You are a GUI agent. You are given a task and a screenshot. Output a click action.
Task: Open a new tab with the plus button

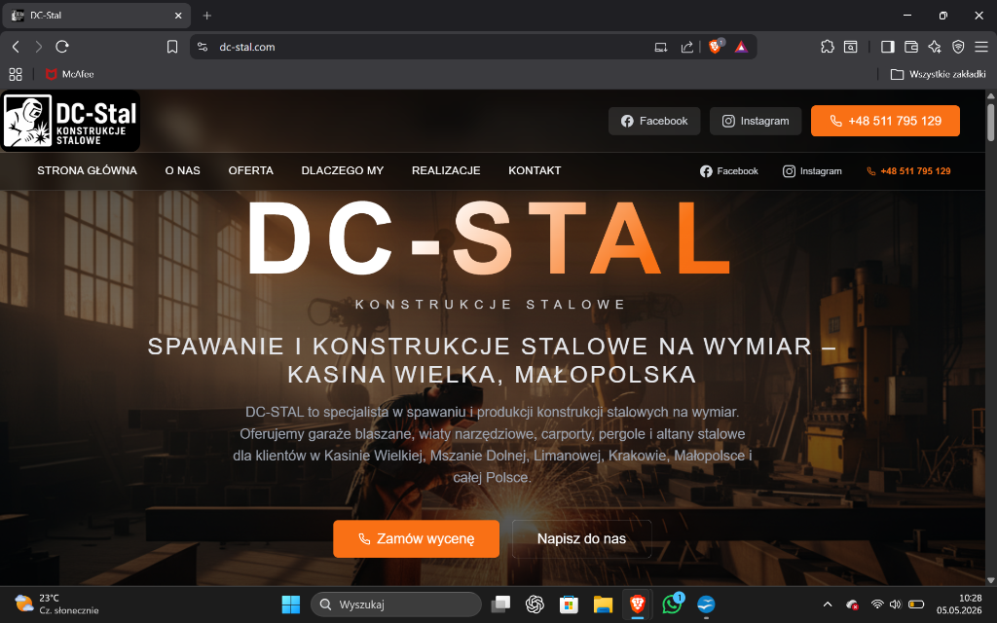206,16
